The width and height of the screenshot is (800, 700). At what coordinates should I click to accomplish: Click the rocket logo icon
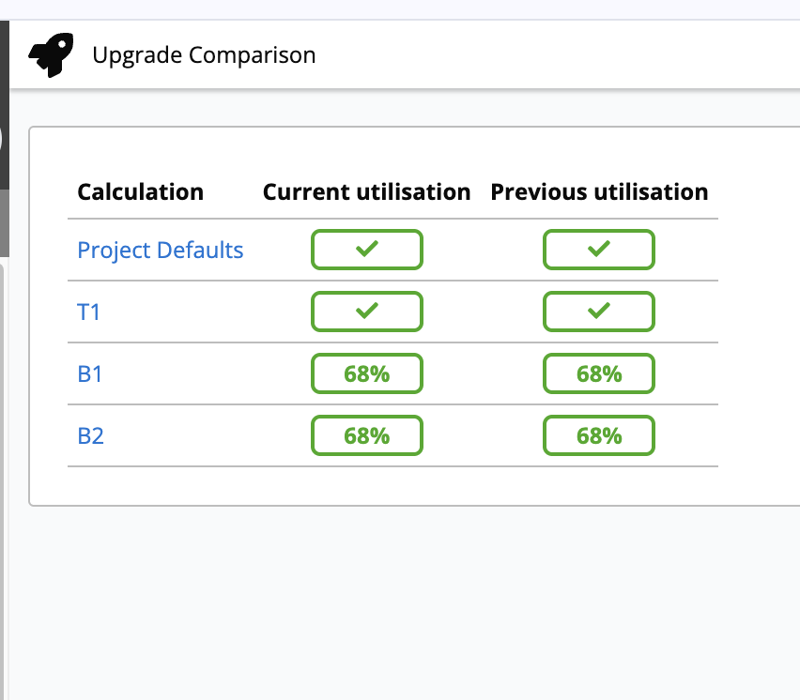point(51,53)
